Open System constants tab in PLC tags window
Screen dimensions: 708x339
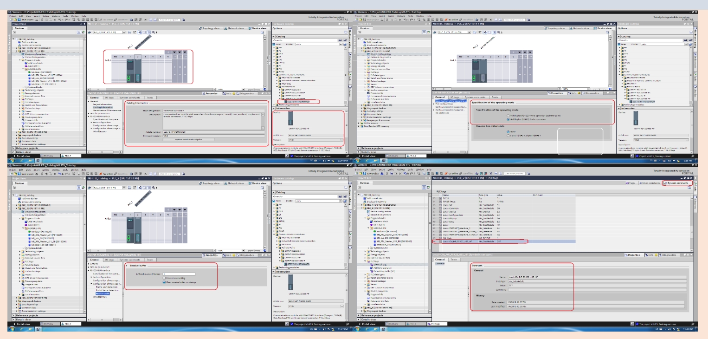(677, 183)
